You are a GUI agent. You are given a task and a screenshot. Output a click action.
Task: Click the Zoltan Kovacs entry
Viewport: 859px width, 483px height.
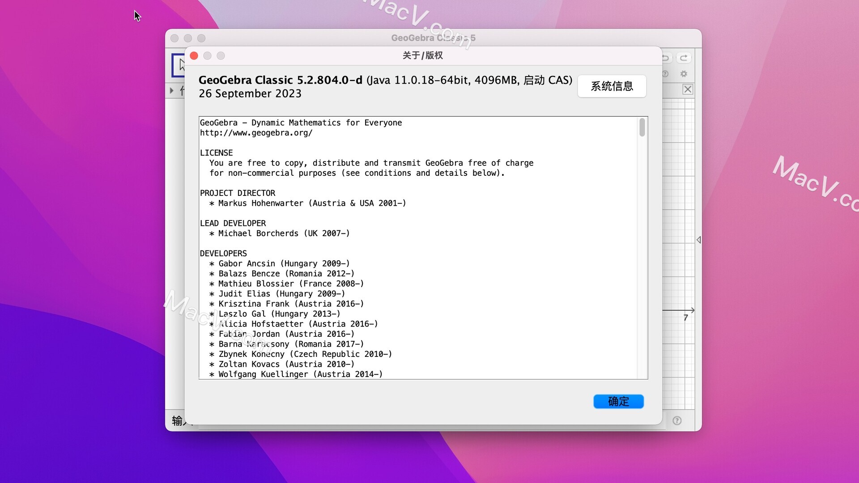pos(281,364)
